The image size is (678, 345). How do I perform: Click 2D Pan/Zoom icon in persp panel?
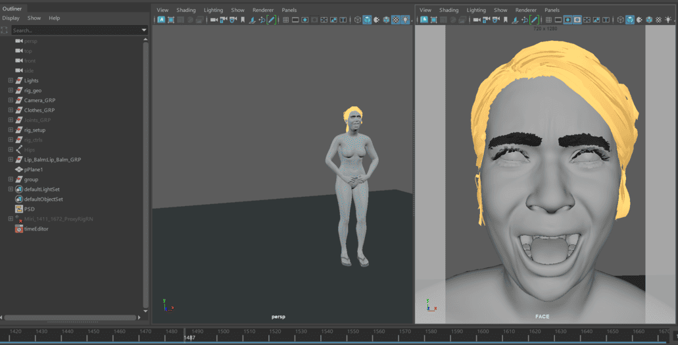262,20
